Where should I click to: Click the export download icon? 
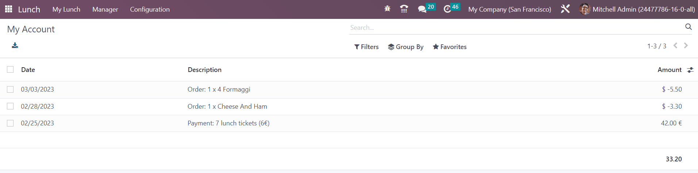(15, 45)
